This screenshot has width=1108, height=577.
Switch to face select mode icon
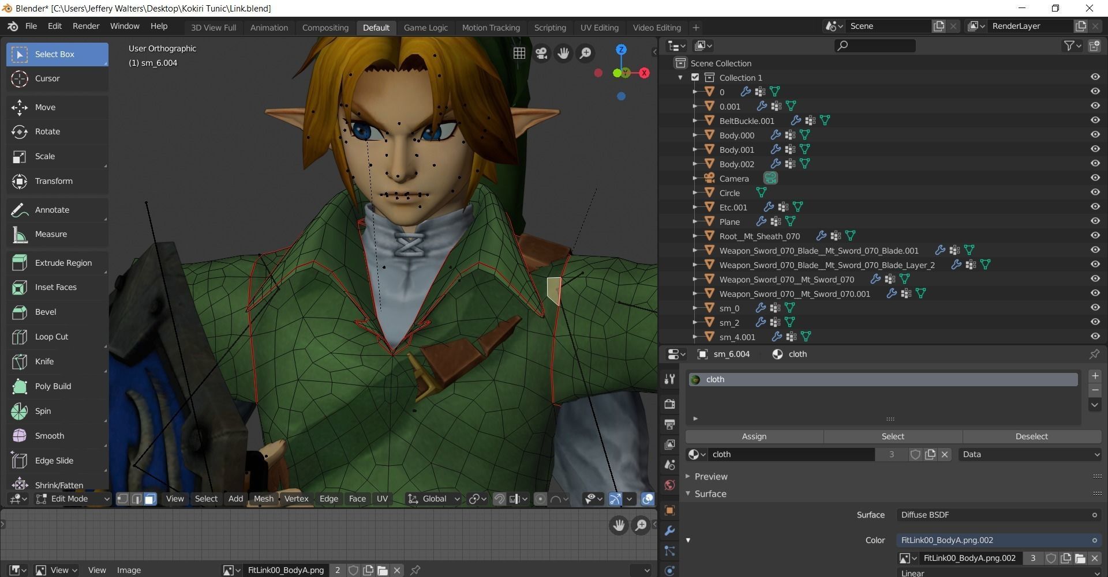coord(150,499)
